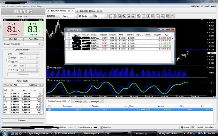Click the chart auto-shift icon after Bid dropdown
Viewport: 218px width, 136px height.
[x=110, y=16]
